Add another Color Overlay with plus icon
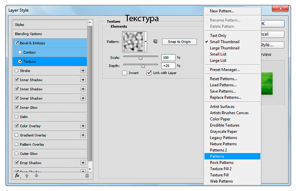This screenshot has height=191, width=296. click(x=83, y=126)
